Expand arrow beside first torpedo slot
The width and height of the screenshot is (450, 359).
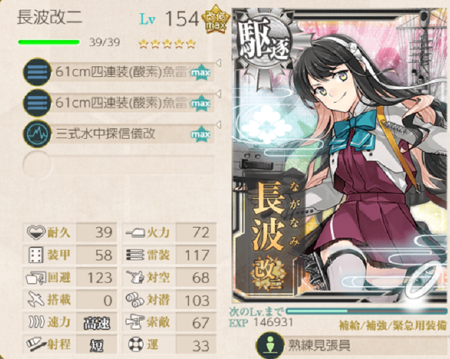[x=218, y=63]
